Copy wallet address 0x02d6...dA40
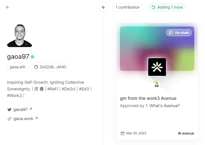The height and width of the screenshot is (145, 205). [x=50, y=67]
